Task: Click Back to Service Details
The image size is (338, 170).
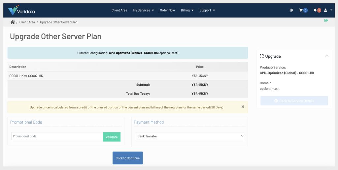Action: (294, 101)
